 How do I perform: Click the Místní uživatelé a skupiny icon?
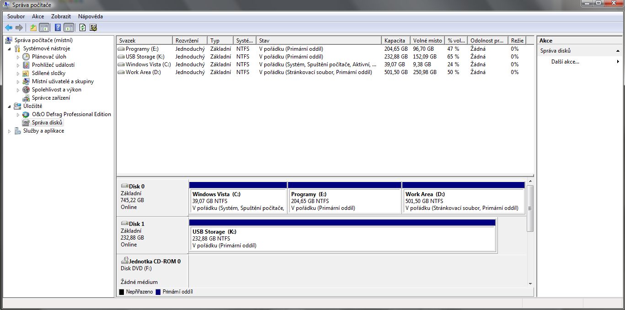tap(26, 81)
